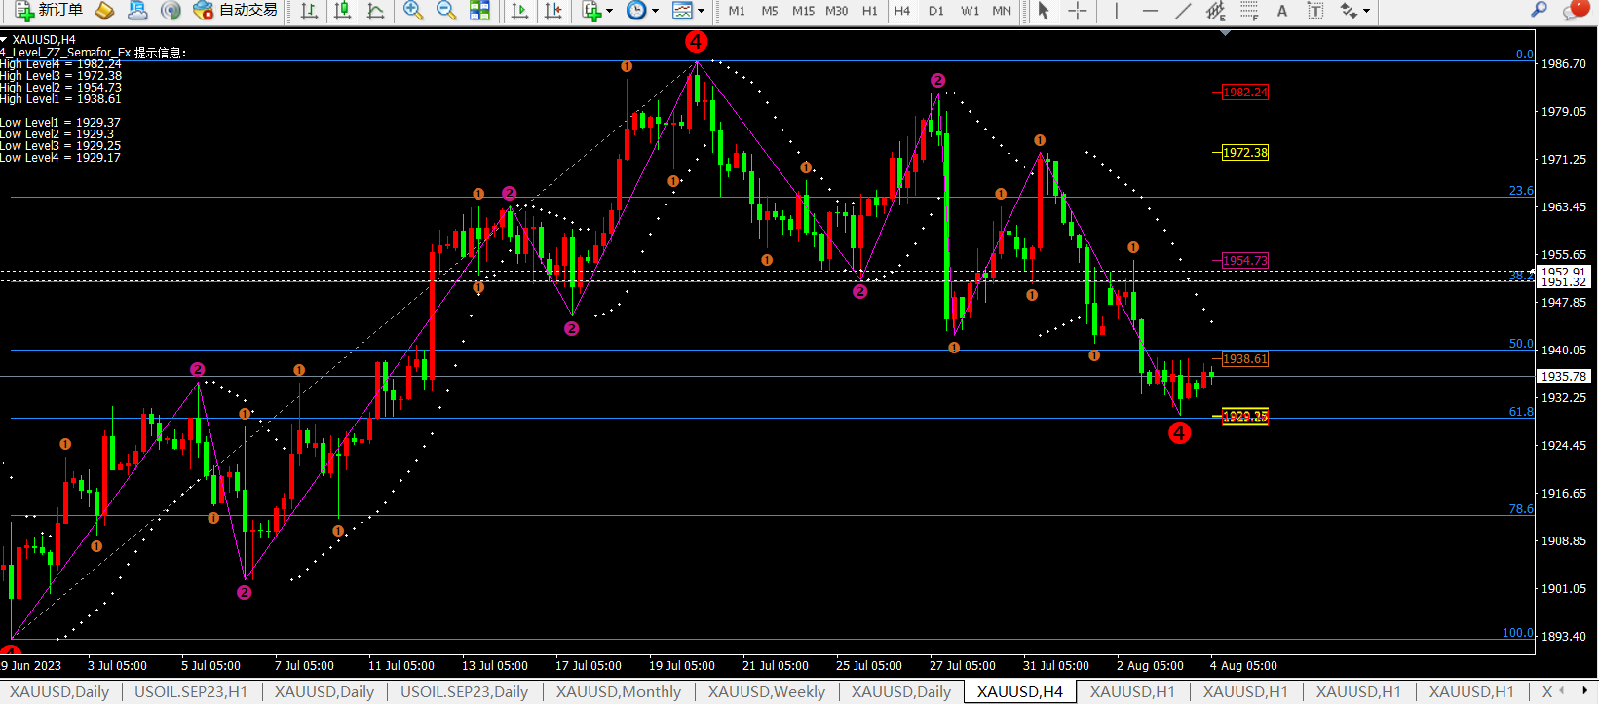
Task: Toggle the AutoTrading (自动交易) button
Action: click(236, 11)
